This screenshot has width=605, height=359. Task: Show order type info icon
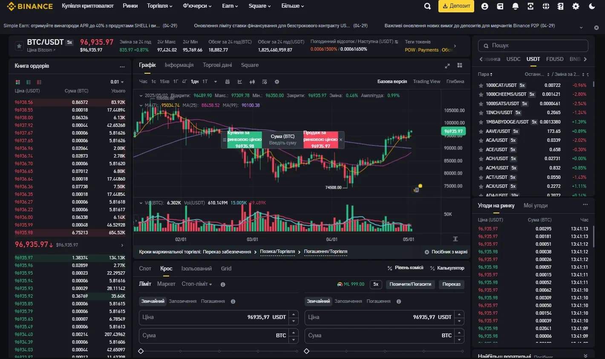pos(223,284)
